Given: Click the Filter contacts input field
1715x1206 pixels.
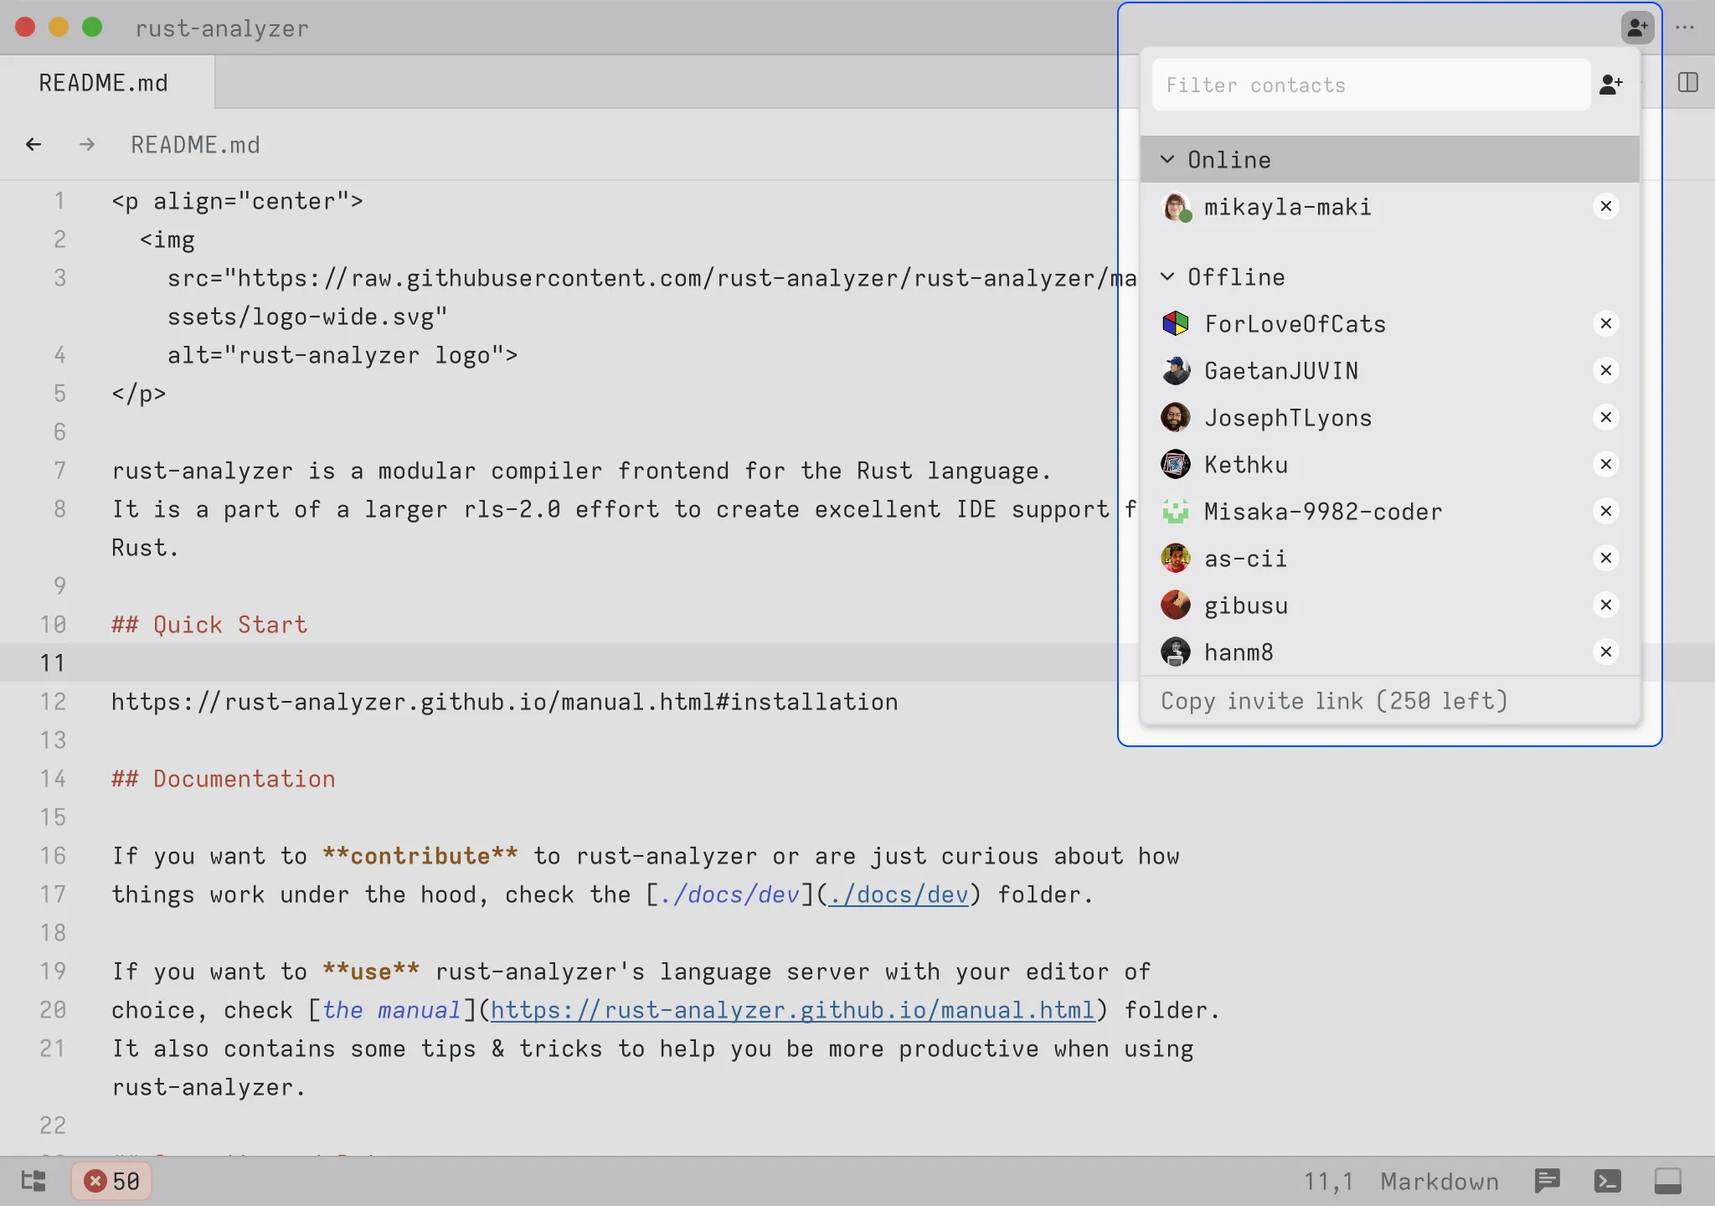Looking at the screenshot, I should (x=1370, y=85).
